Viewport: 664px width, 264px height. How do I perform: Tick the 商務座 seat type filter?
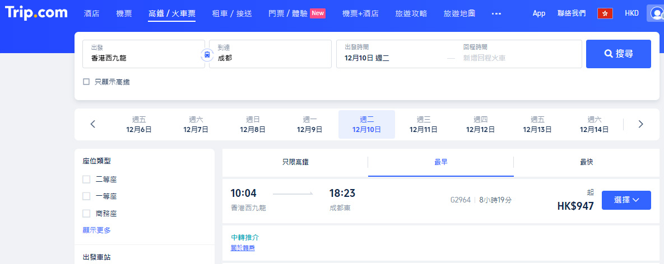[86, 214]
